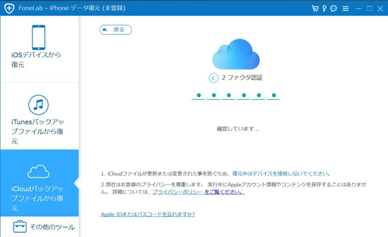Click the 2 ファクタ認証 heading text
The image size is (388, 237).
tap(242, 78)
